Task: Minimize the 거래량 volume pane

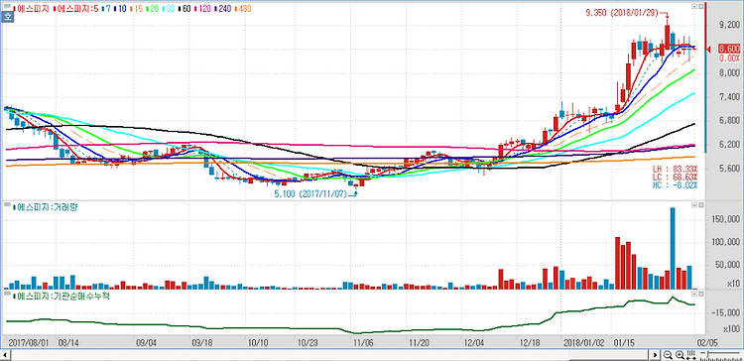Action: (x=694, y=204)
